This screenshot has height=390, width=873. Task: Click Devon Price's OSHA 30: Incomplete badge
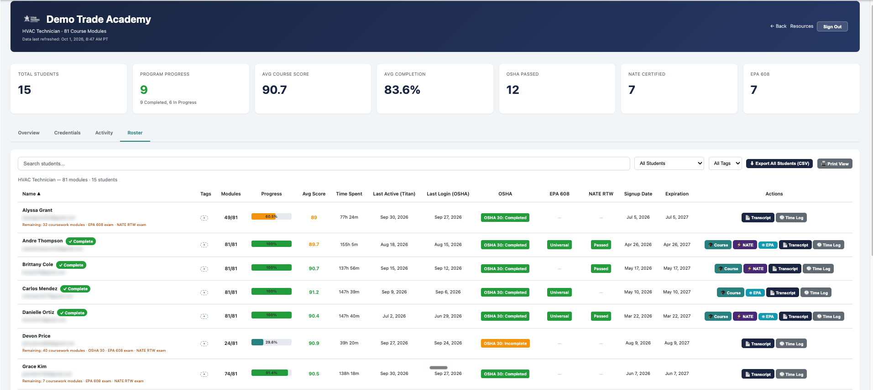pyautogui.click(x=505, y=344)
